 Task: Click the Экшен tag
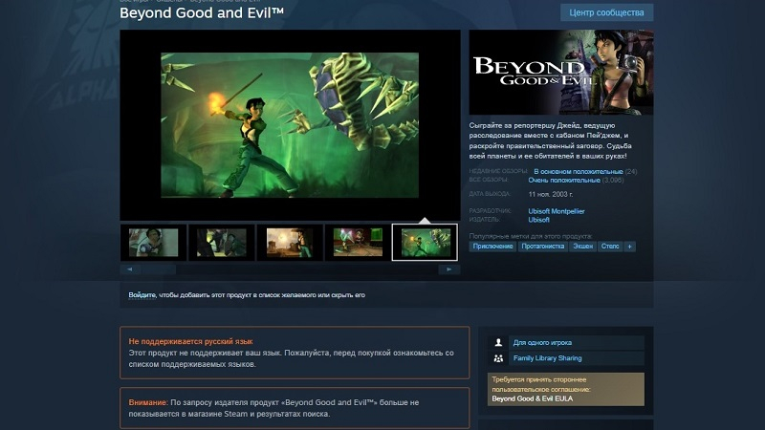tap(583, 247)
